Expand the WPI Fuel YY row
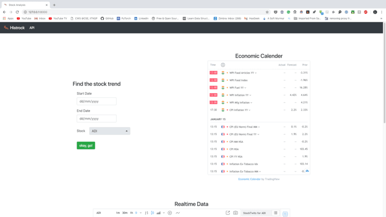386x217 pixels. click(238, 88)
